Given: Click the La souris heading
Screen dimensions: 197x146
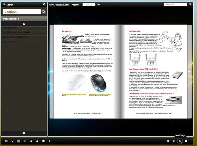Looking at the screenshot, I should (x=67, y=31).
